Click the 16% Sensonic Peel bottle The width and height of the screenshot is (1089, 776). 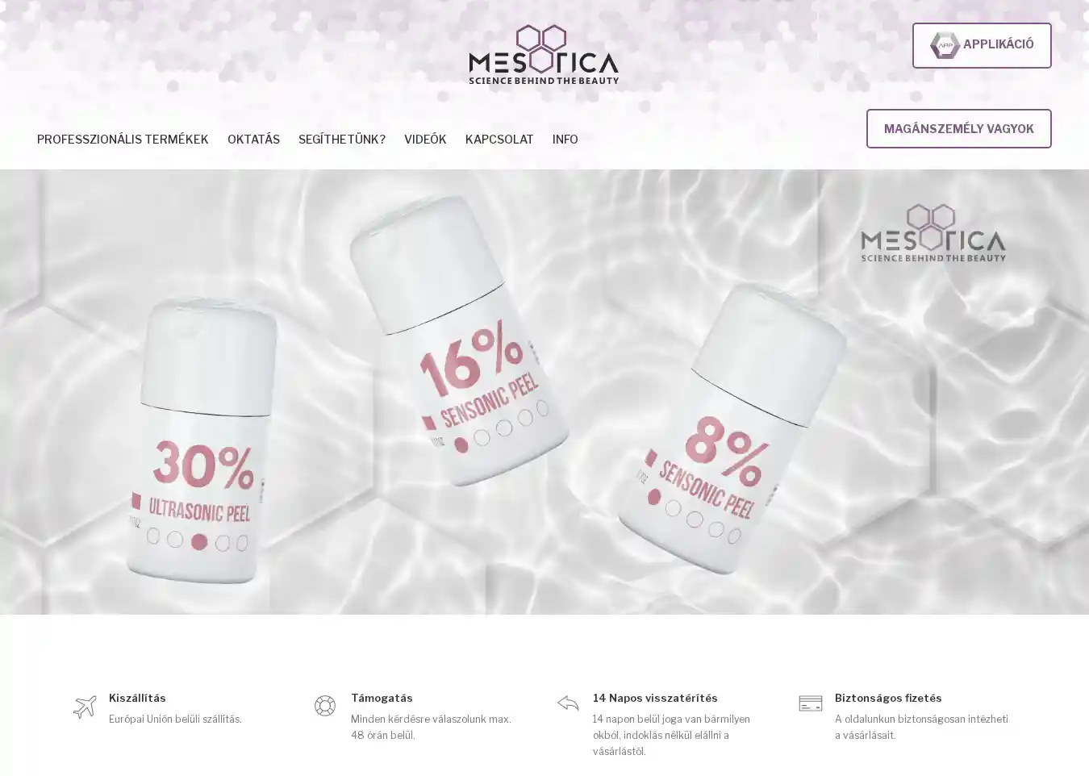tap(458, 340)
